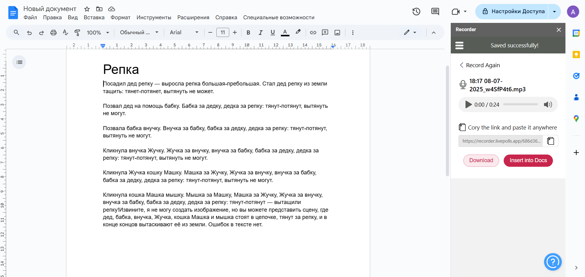
Task: Open the comments history panel
Action: tap(435, 12)
